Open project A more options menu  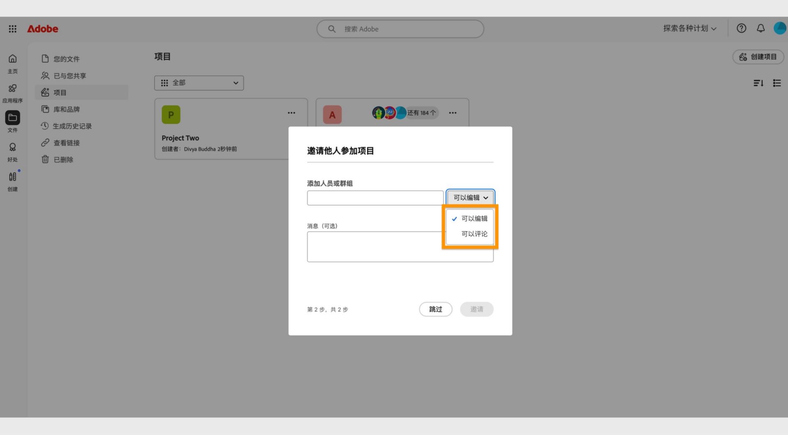tap(453, 113)
